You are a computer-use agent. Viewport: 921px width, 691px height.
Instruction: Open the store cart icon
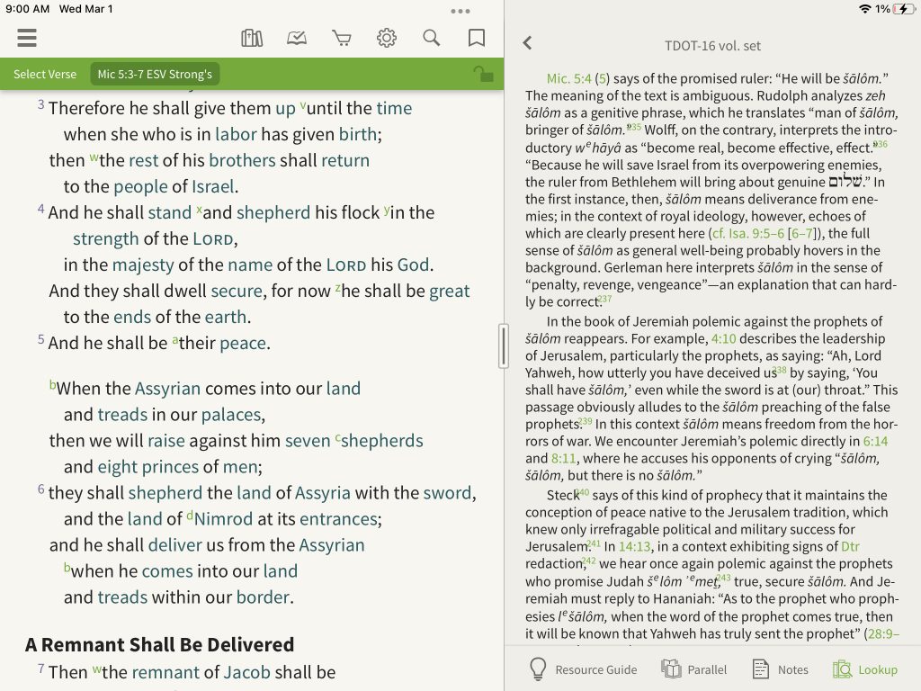341,38
